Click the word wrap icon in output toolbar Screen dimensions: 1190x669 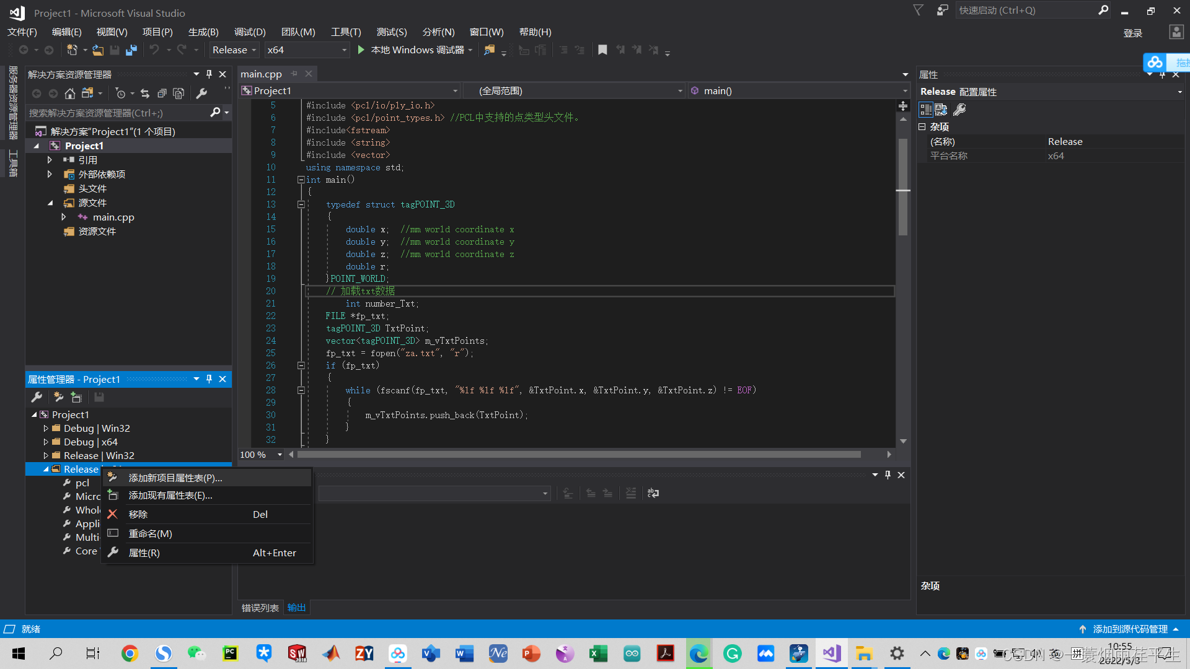[653, 493]
